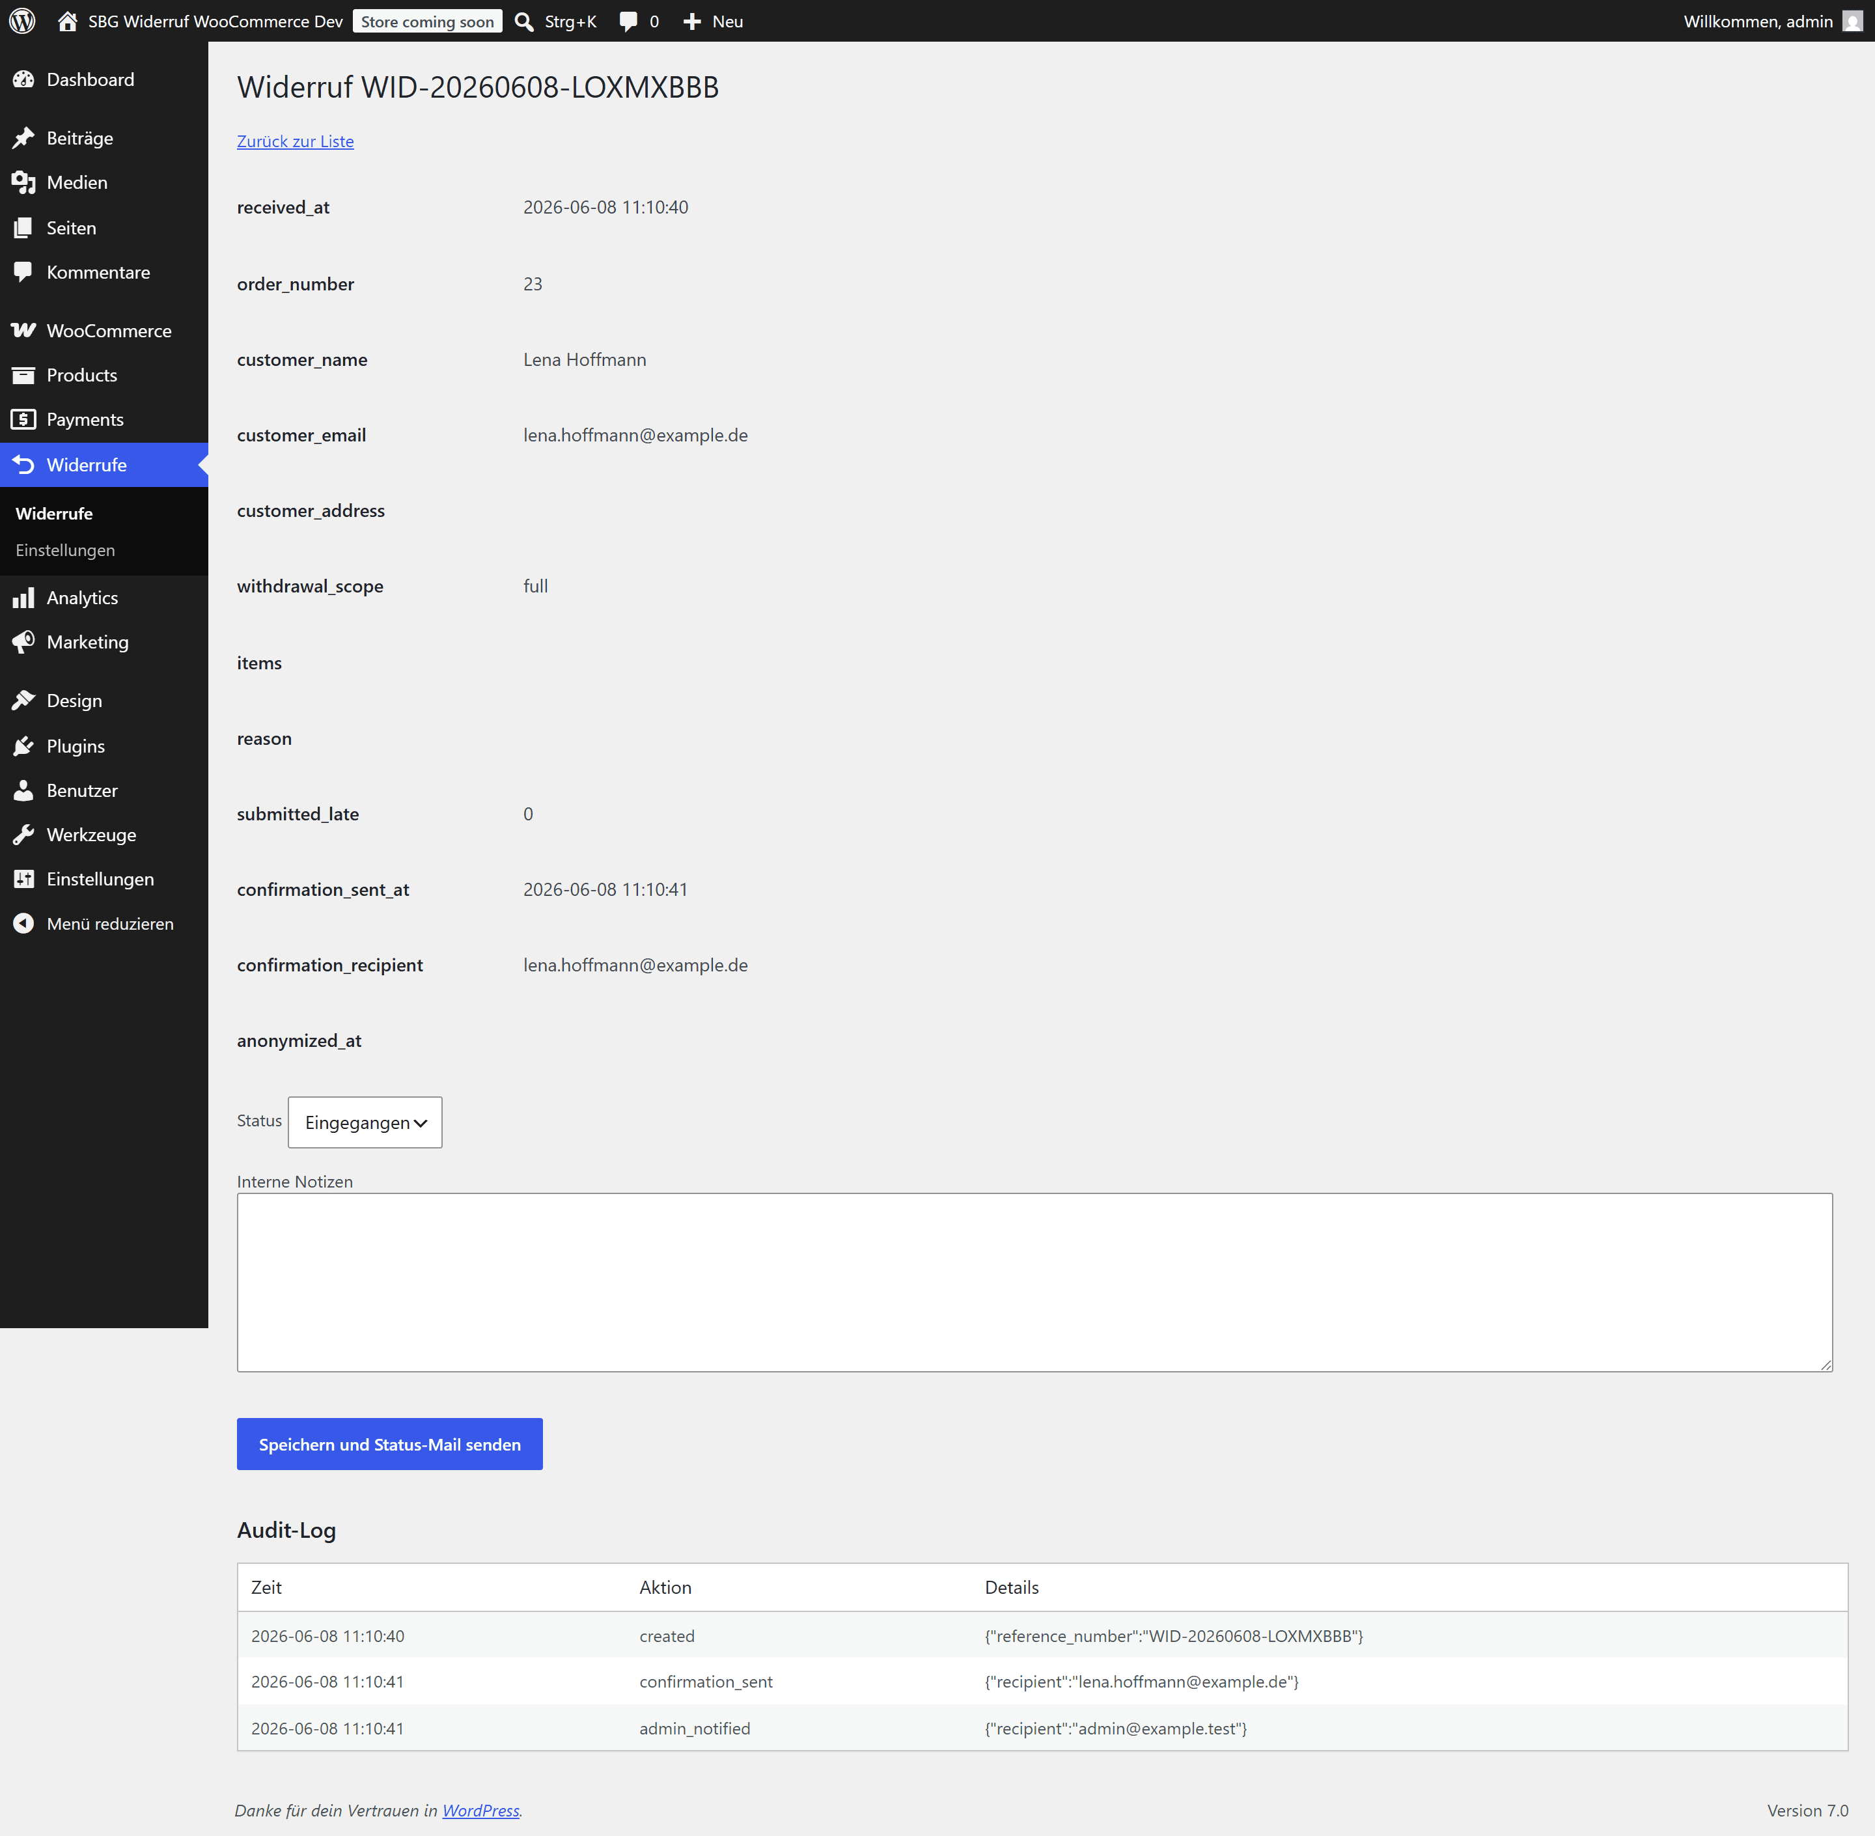
Task: Click the Analytics bar chart icon
Action: click(24, 598)
